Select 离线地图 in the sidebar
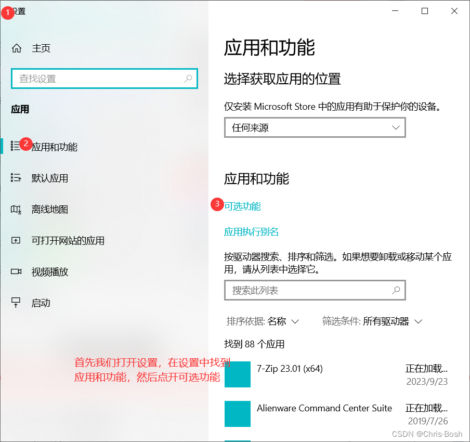Screen dimensions: 470x442 [104, 210]
